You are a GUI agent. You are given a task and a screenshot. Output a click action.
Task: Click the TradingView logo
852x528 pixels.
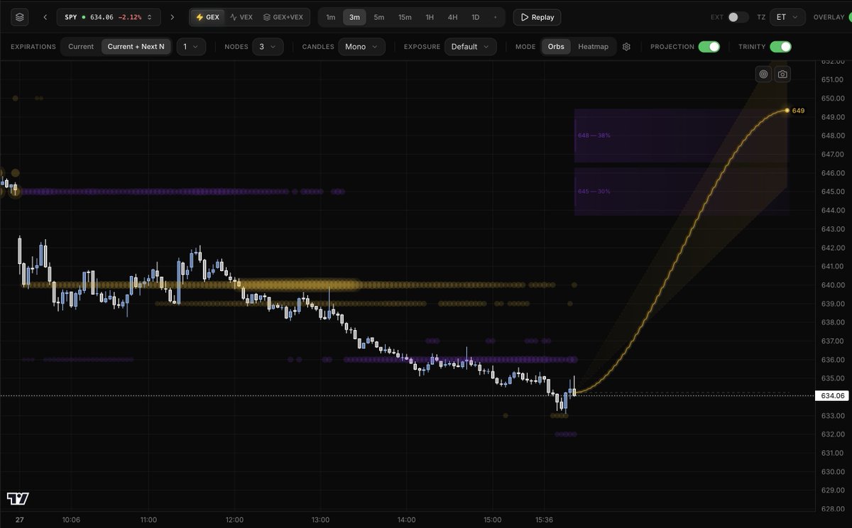tap(18, 498)
